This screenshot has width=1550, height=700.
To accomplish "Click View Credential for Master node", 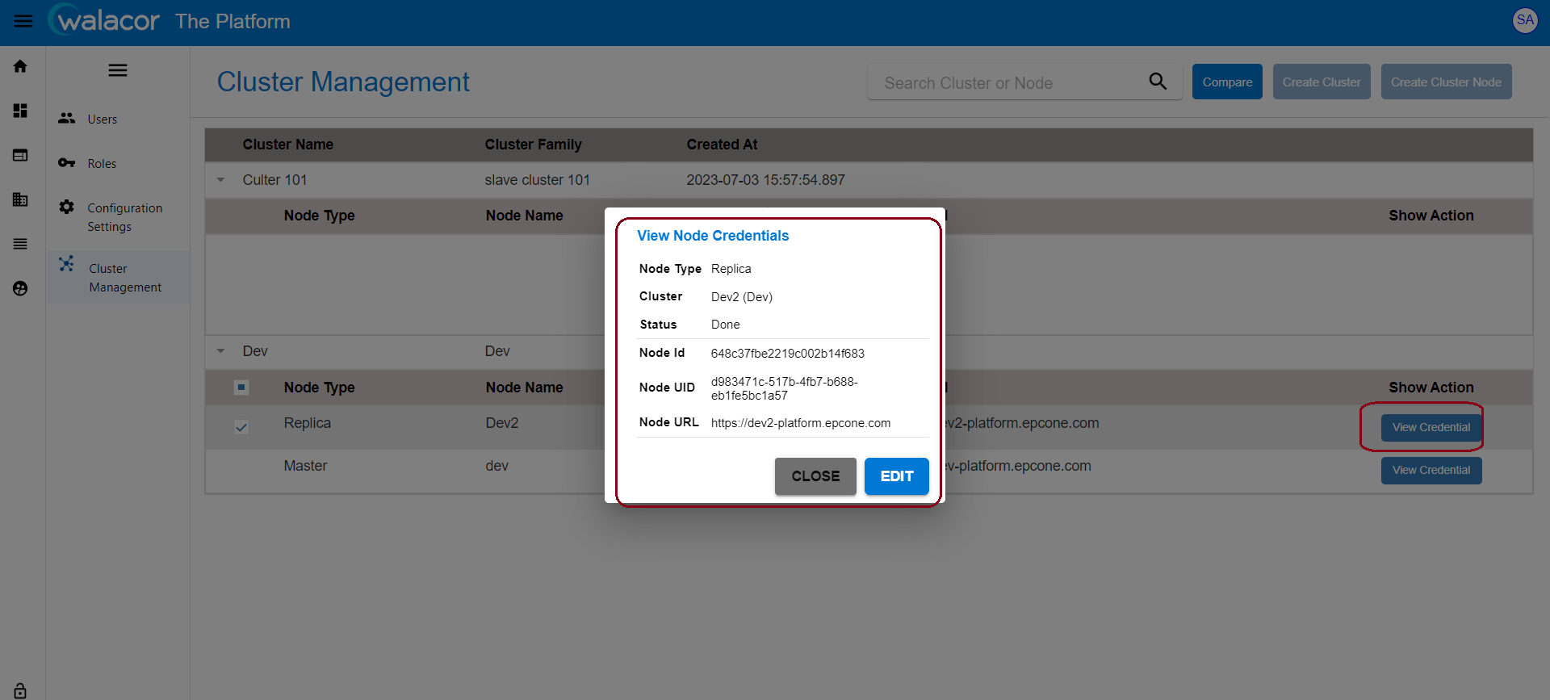I will coord(1431,471).
